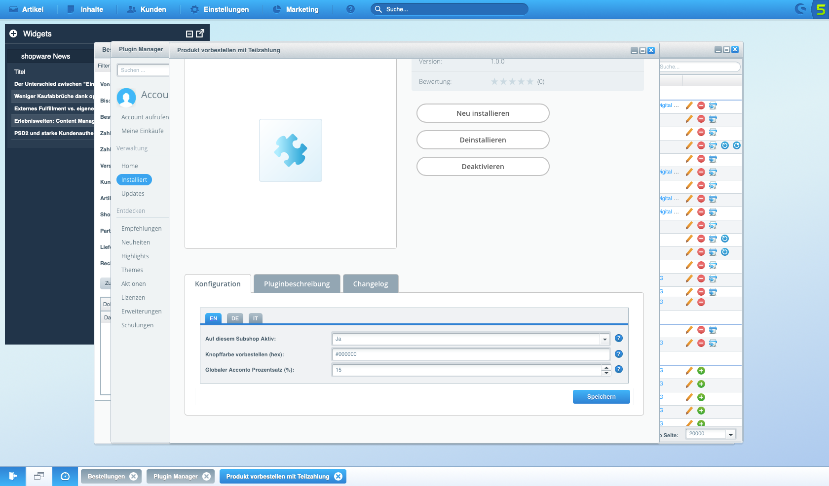829x486 pixels.
Task: Click the Bewertung star rating
Action: (x=512, y=81)
